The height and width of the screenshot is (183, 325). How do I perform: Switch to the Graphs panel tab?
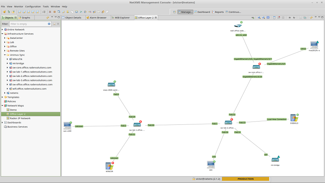(x=26, y=18)
